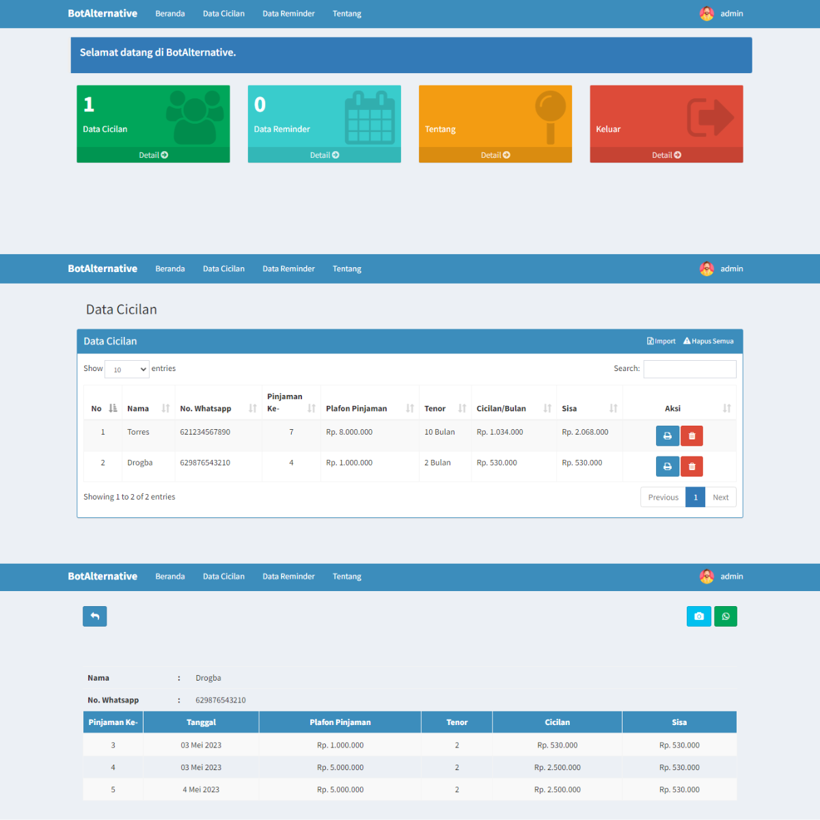Click the 'Rp. 8.000.000' plafon value
This screenshot has width=820, height=820.
pyautogui.click(x=349, y=432)
